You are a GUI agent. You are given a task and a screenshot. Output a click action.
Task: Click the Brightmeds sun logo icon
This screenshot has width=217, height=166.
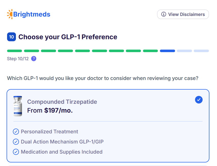pos(10,14)
